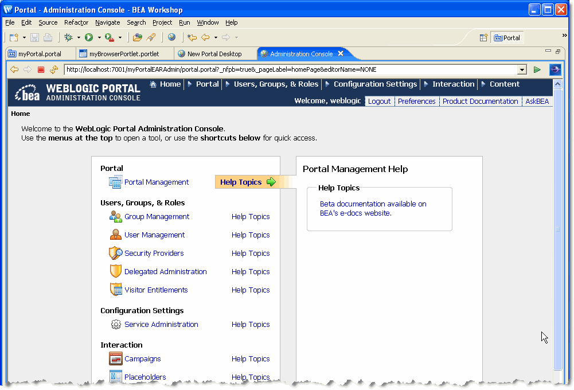
Task: Open the External Tools dropdown arrow
Action: pos(120,38)
